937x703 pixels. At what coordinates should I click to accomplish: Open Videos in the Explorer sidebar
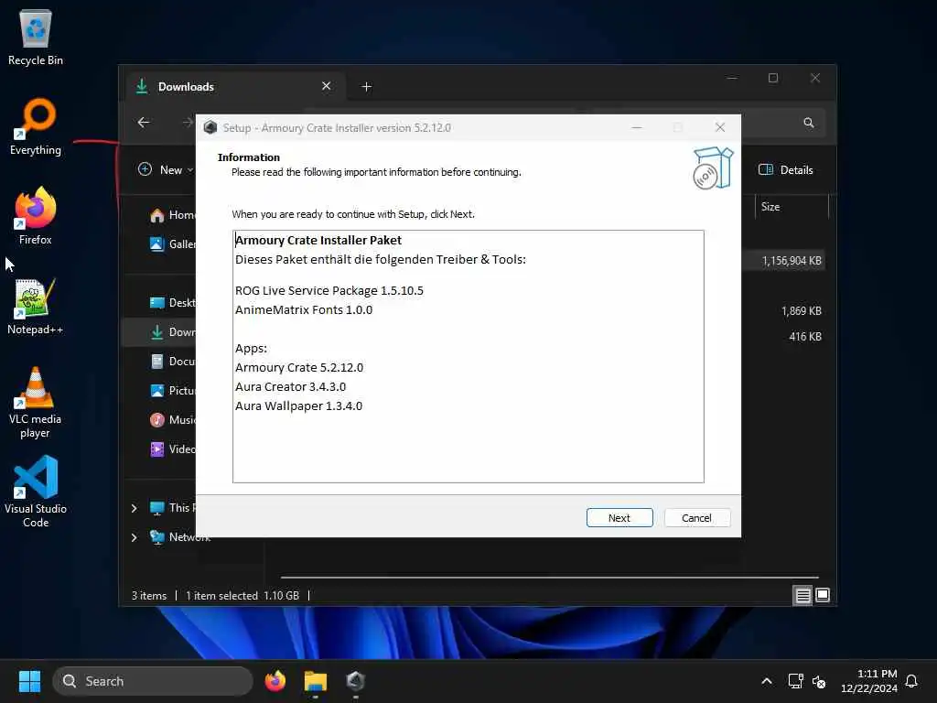tap(172, 449)
